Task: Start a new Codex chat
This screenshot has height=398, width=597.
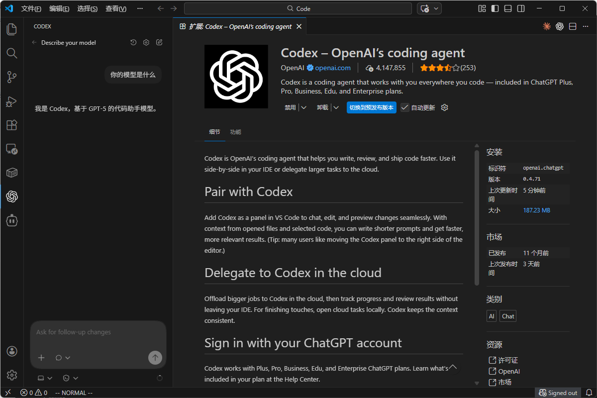Action: 159,43
